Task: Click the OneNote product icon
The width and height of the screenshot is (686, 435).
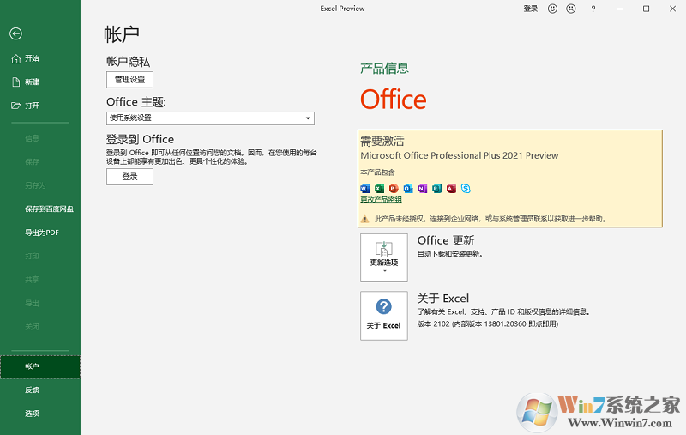Action: (x=422, y=189)
